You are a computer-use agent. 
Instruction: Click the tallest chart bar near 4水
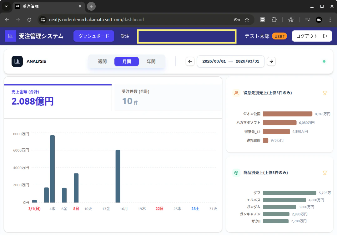click(53, 169)
